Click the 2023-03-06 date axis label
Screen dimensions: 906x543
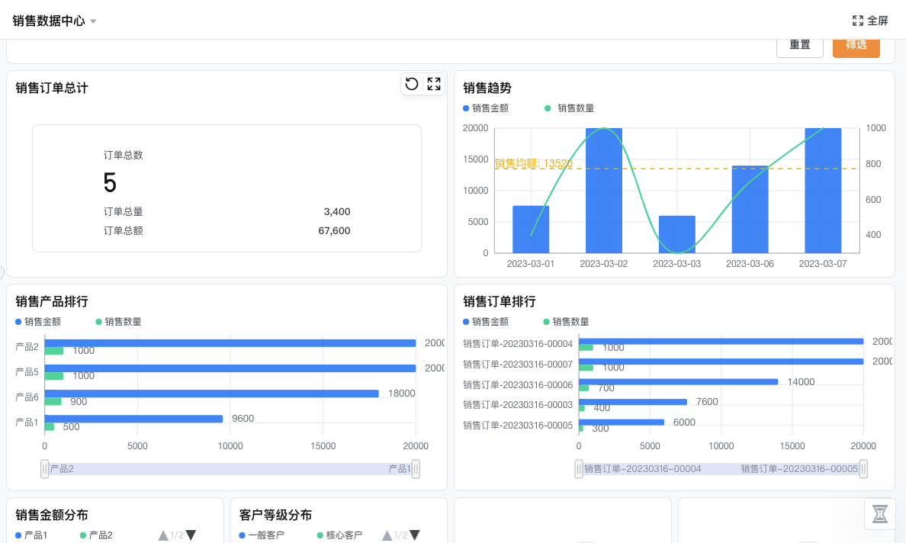tap(750, 264)
